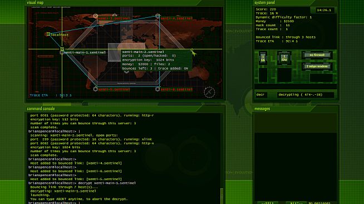Image resolution: width=364 pixels, height=204 pixels.
Task: Click the '1 mbps modem' hardware button
Action: click(x=317, y=66)
